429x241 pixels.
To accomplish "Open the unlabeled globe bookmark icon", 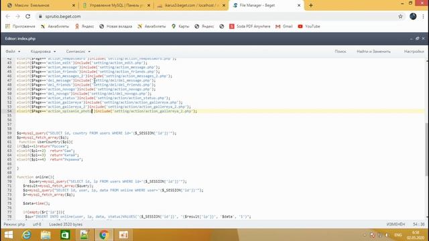I will [x=222, y=26].
